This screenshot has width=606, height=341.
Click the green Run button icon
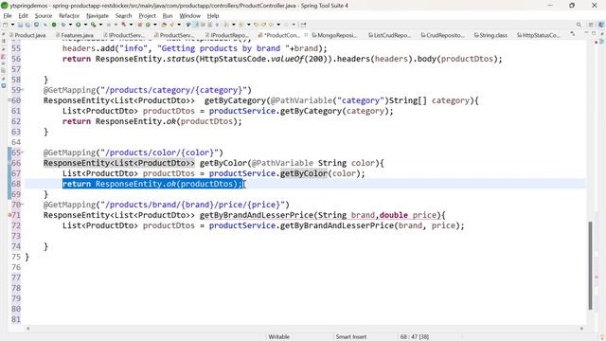click(78, 25)
